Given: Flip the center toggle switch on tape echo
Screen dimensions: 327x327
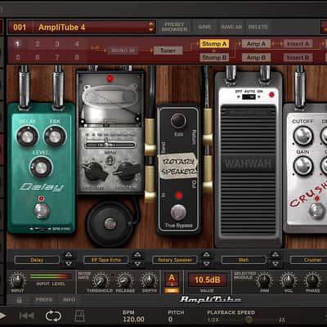Looking at the screenshot, I should click(x=110, y=159).
